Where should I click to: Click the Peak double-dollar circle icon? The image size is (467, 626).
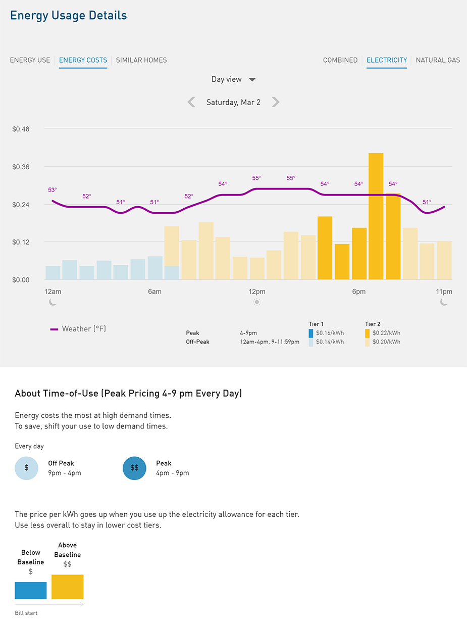click(x=134, y=468)
